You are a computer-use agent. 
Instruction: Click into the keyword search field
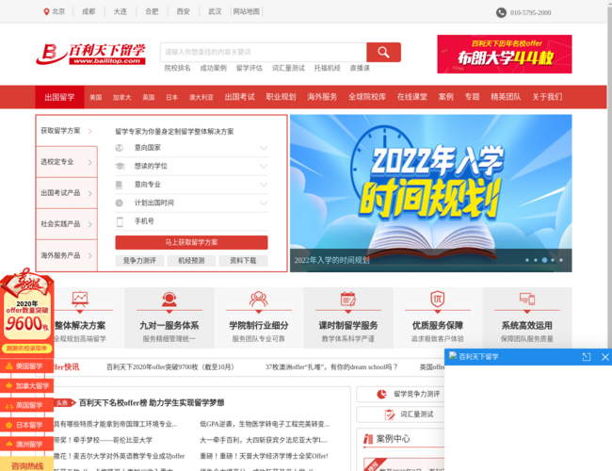pos(264,52)
